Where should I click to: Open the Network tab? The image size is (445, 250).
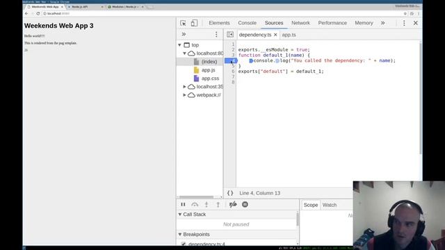click(300, 23)
